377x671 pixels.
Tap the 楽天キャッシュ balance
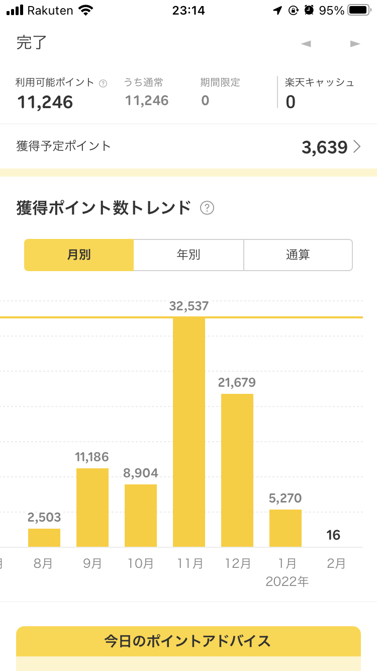tap(319, 94)
